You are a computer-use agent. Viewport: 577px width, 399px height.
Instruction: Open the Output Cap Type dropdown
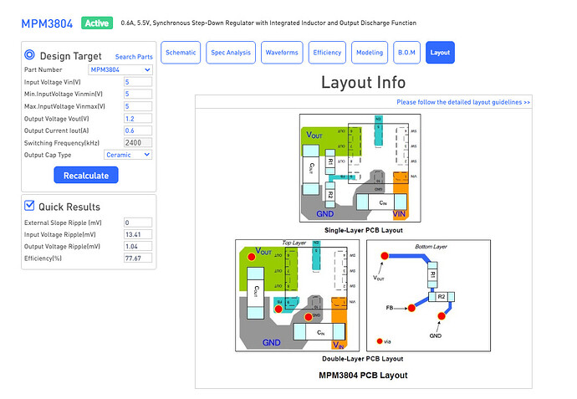(x=128, y=155)
